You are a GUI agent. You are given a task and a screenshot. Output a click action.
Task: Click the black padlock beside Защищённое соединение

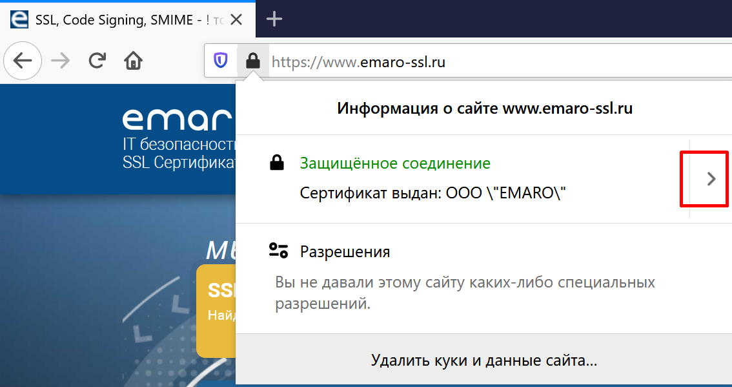(277, 163)
